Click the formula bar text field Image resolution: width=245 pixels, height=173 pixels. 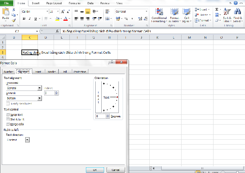coord(153,31)
